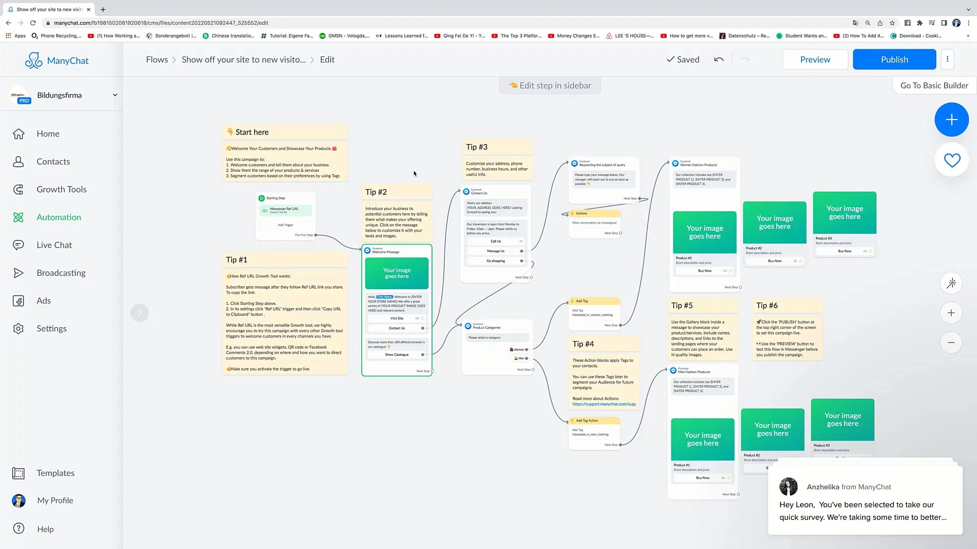Click the ManyChat logo

click(x=56, y=60)
